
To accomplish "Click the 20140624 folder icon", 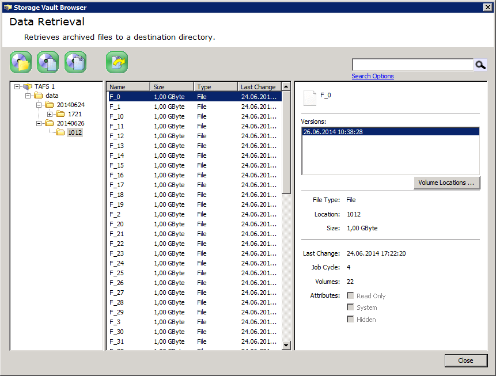I will click(50, 105).
